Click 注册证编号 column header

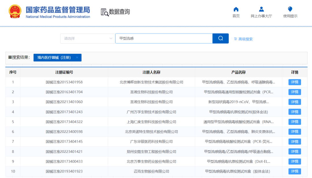click(x=64, y=72)
